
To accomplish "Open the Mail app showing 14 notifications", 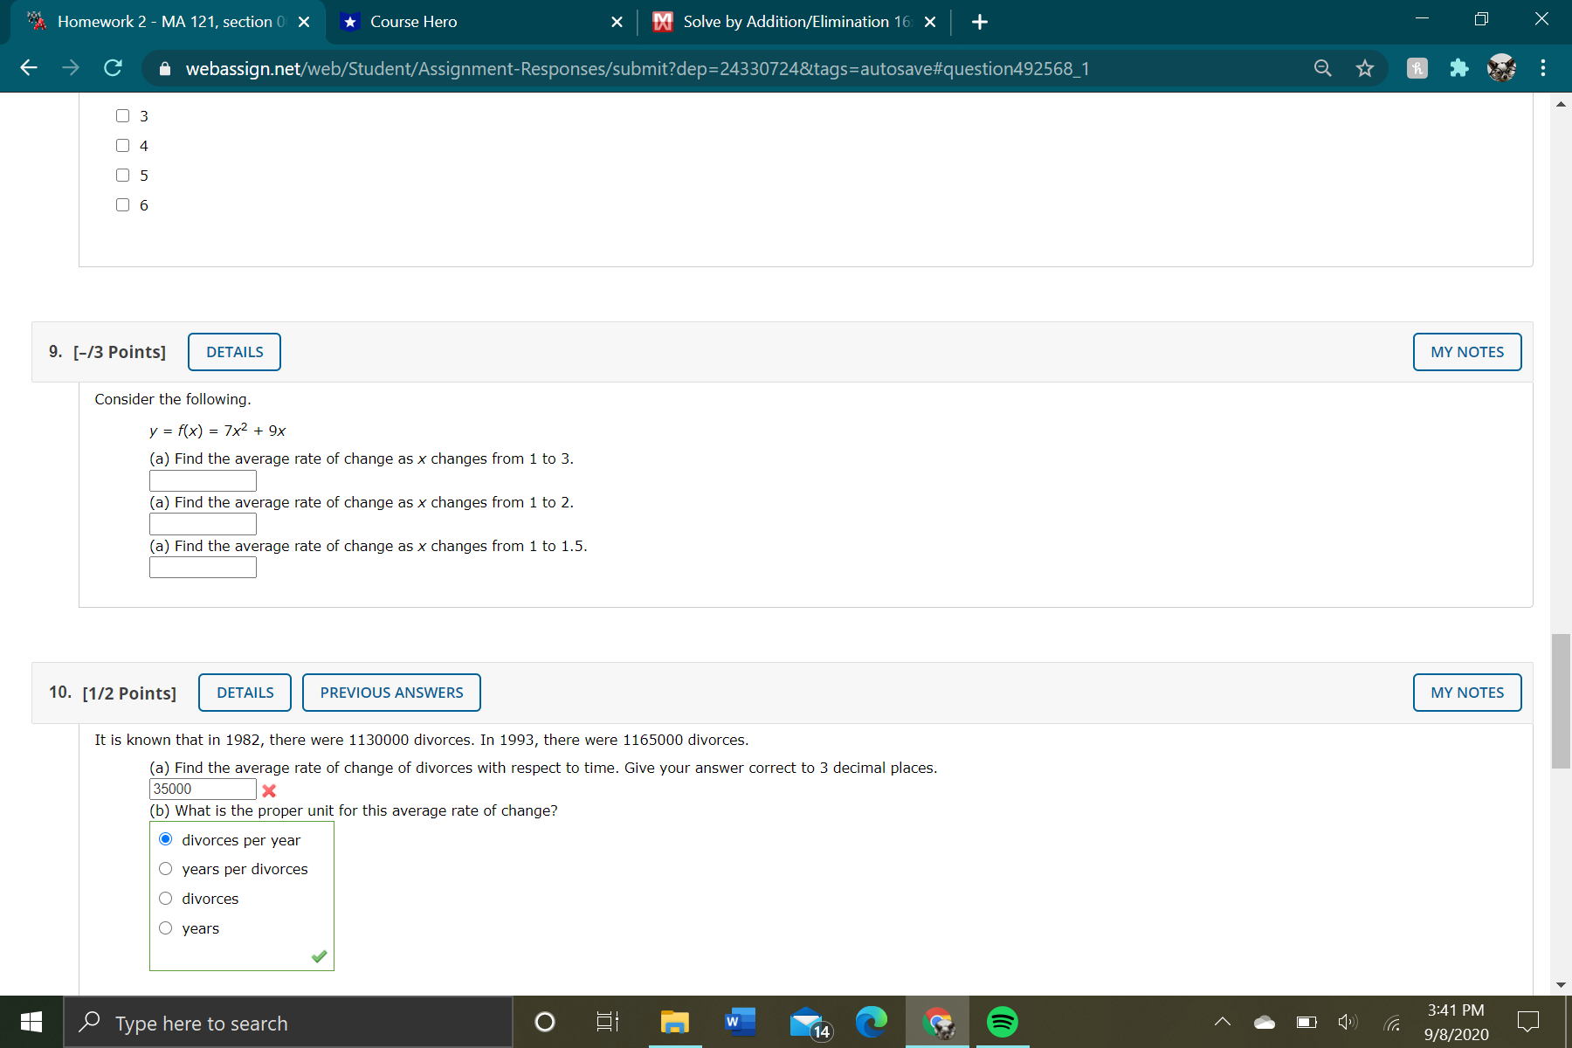I will (x=805, y=1022).
